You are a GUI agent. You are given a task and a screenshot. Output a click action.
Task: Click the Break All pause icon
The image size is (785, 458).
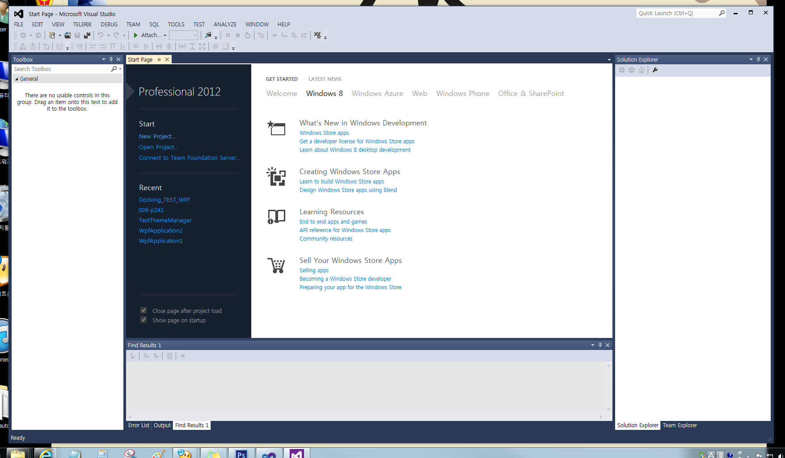pos(228,35)
